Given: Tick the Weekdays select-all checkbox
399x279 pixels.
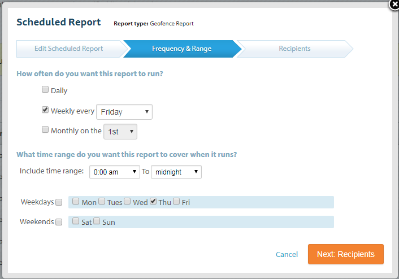Looking at the screenshot, I should (x=59, y=202).
